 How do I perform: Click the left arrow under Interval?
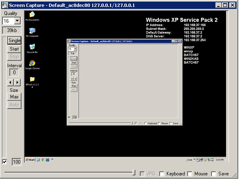[x=11, y=83]
